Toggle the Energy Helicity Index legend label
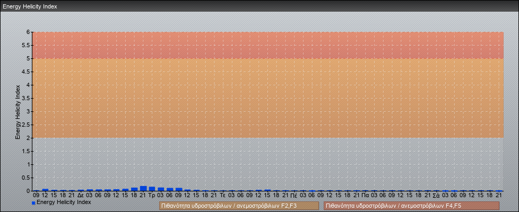 click(64, 202)
